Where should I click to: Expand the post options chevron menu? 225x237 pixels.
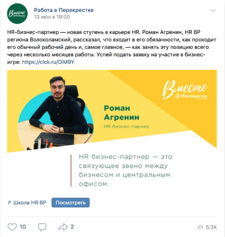(213, 11)
